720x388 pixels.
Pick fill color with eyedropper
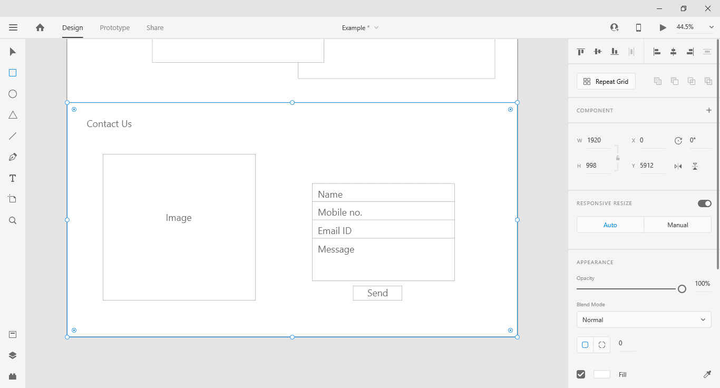707,374
